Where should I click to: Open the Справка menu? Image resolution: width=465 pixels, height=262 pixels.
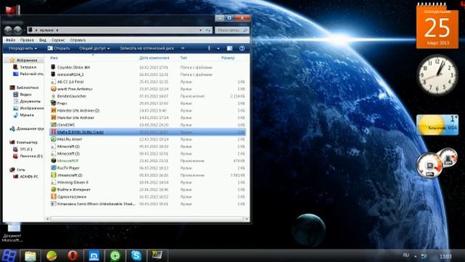click(78, 40)
